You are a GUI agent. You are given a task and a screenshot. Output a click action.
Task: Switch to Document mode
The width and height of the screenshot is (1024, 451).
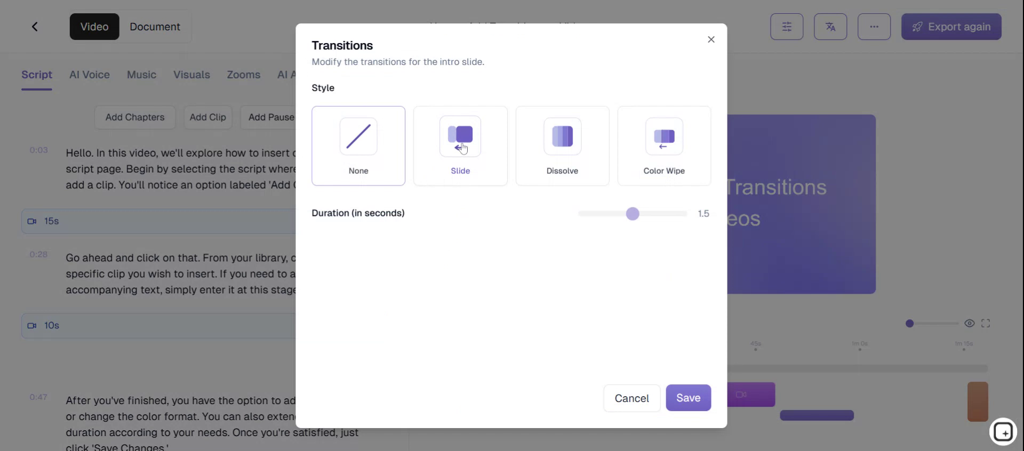click(155, 27)
